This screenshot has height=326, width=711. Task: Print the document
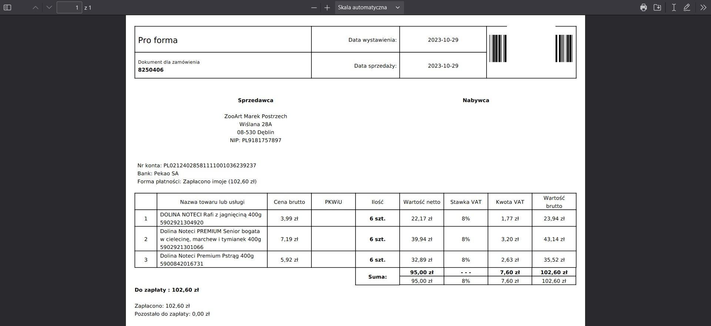click(x=644, y=7)
